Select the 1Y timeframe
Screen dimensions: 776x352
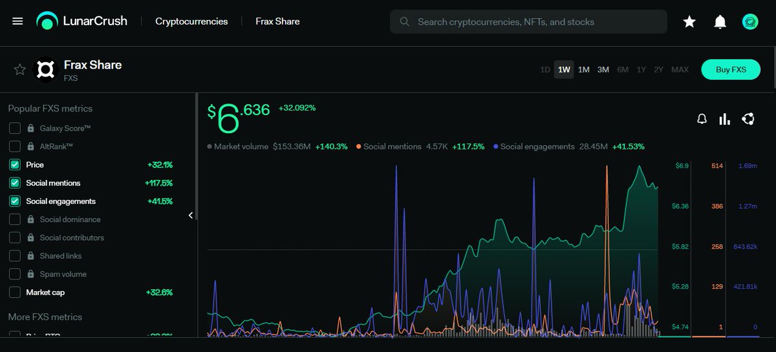pyautogui.click(x=641, y=70)
